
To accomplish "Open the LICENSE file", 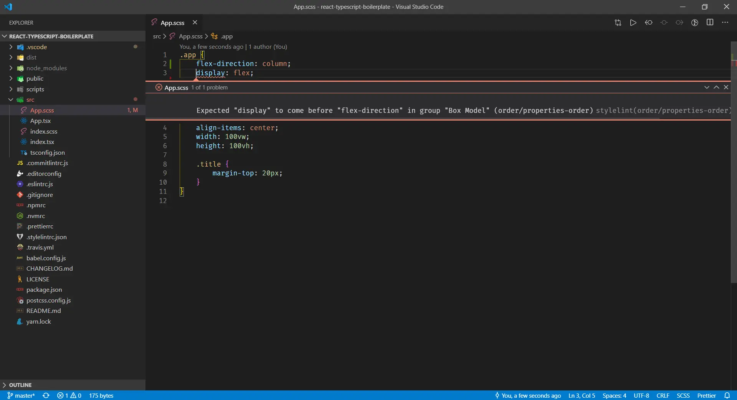I will pyautogui.click(x=73, y=279).
